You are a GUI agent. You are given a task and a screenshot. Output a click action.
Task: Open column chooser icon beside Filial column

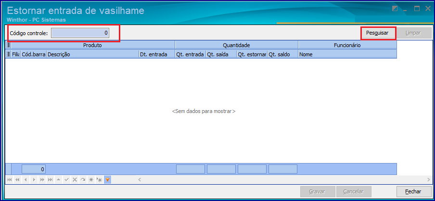click(x=8, y=54)
